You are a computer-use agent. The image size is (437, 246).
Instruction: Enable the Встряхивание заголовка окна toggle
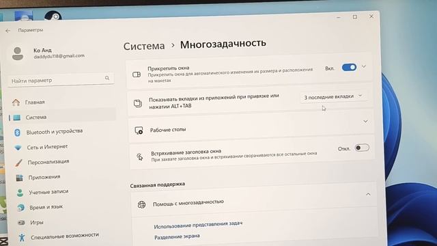coord(362,148)
